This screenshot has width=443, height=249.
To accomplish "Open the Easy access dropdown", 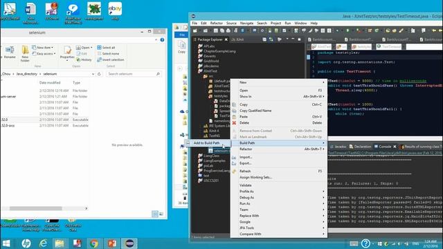I will (x=44, y=54).
